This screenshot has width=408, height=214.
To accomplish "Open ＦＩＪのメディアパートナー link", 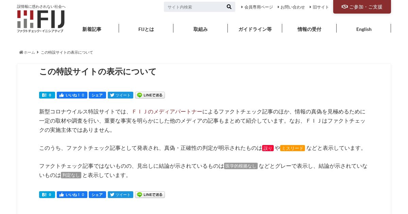I will pyautogui.click(x=167, y=111).
